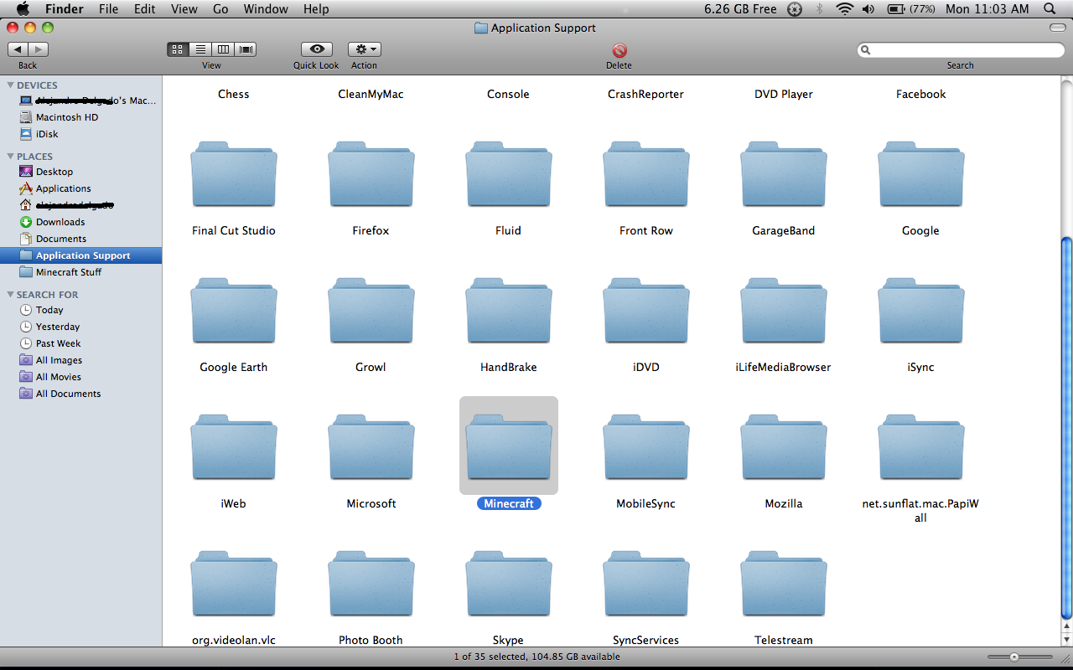This screenshot has width=1073, height=670.
Task: Open the File menu
Action: tap(108, 9)
